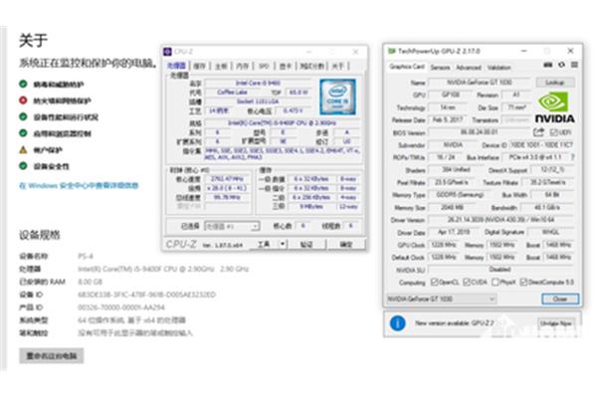The image size is (597, 398).
Task: Open the GPU-Z hamburger menu icon
Action: coord(574,65)
